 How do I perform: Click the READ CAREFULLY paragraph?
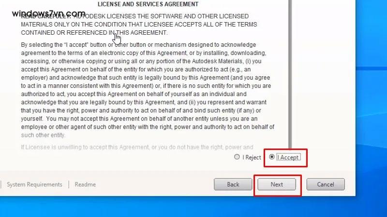tap(139, 25)
